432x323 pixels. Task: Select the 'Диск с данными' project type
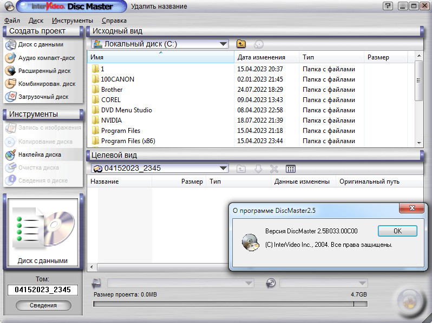click(x=41, y=45)
